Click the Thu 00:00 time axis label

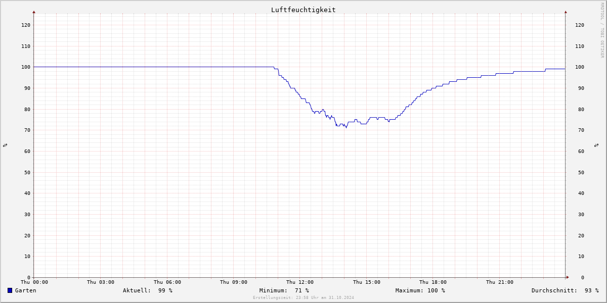(x=34, y=282)
